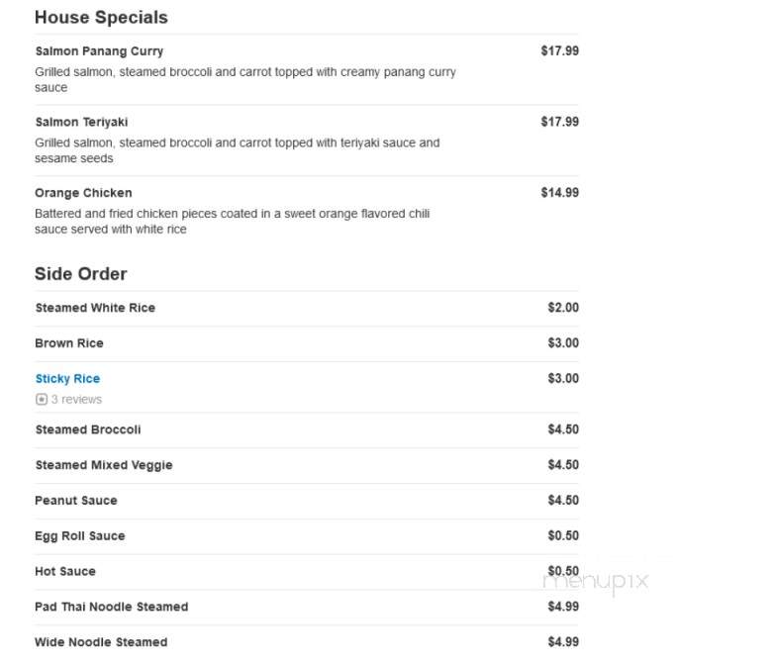773x663 pixels.
Task: Click the $2.00 Steamed White Rice price
Action: click(x=563, y=308)
